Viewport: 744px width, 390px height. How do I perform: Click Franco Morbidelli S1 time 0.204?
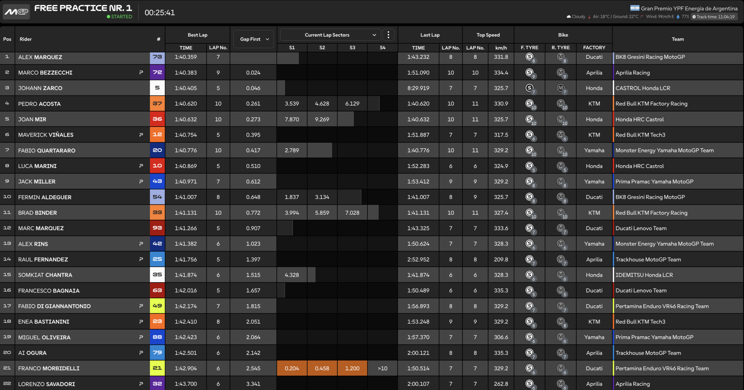click(x=292, y=368)
